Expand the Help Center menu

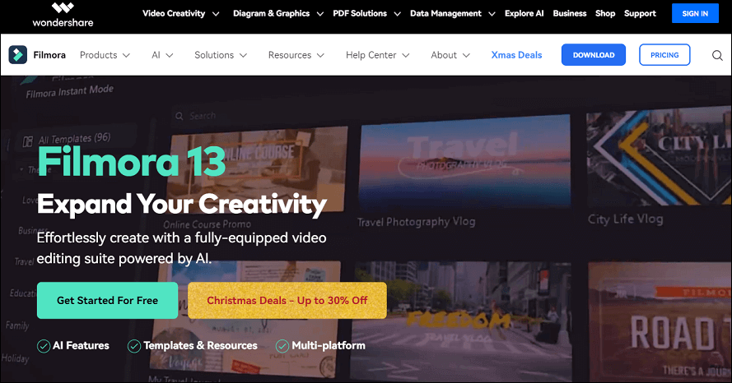coord(376,55)
